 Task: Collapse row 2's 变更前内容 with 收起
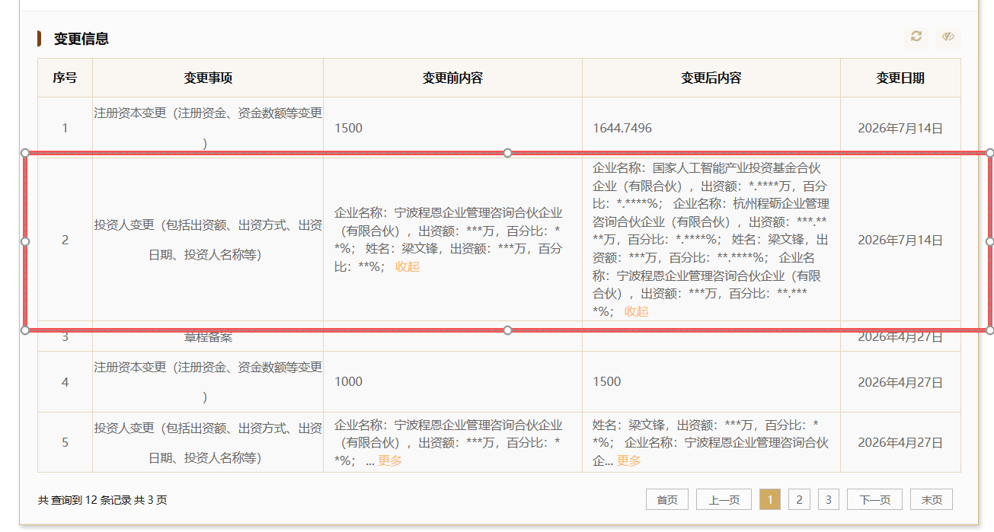pos(408,266)
